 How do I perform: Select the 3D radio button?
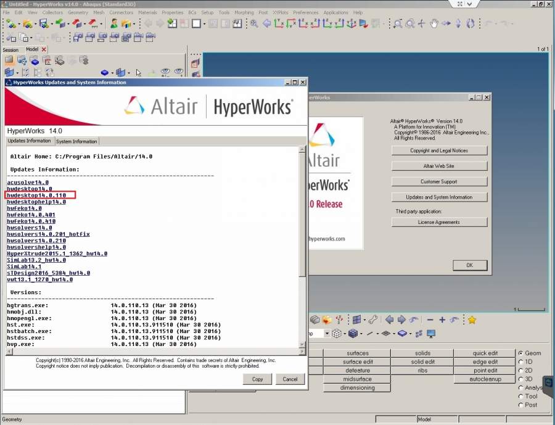(520, 379)
